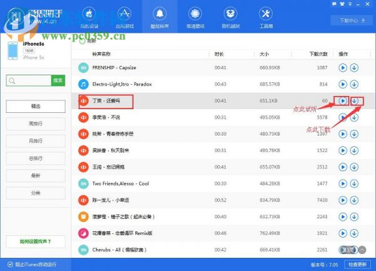Download the 632.73KB ringtone

coord(354,217)
